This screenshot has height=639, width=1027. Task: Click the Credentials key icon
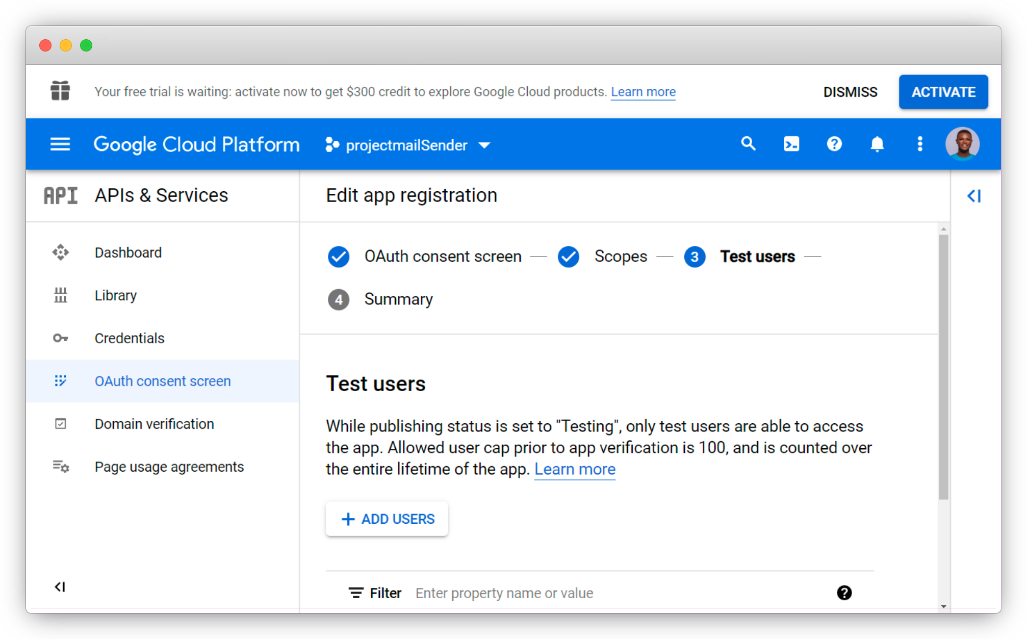tap(60, 338)
